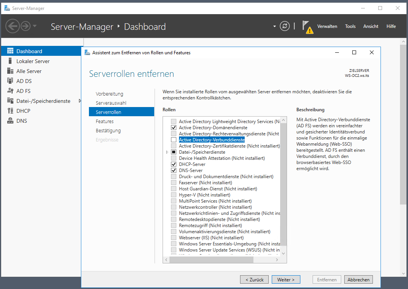Click the roles list vertical scrollbar thumb

[x=283, y=184]
